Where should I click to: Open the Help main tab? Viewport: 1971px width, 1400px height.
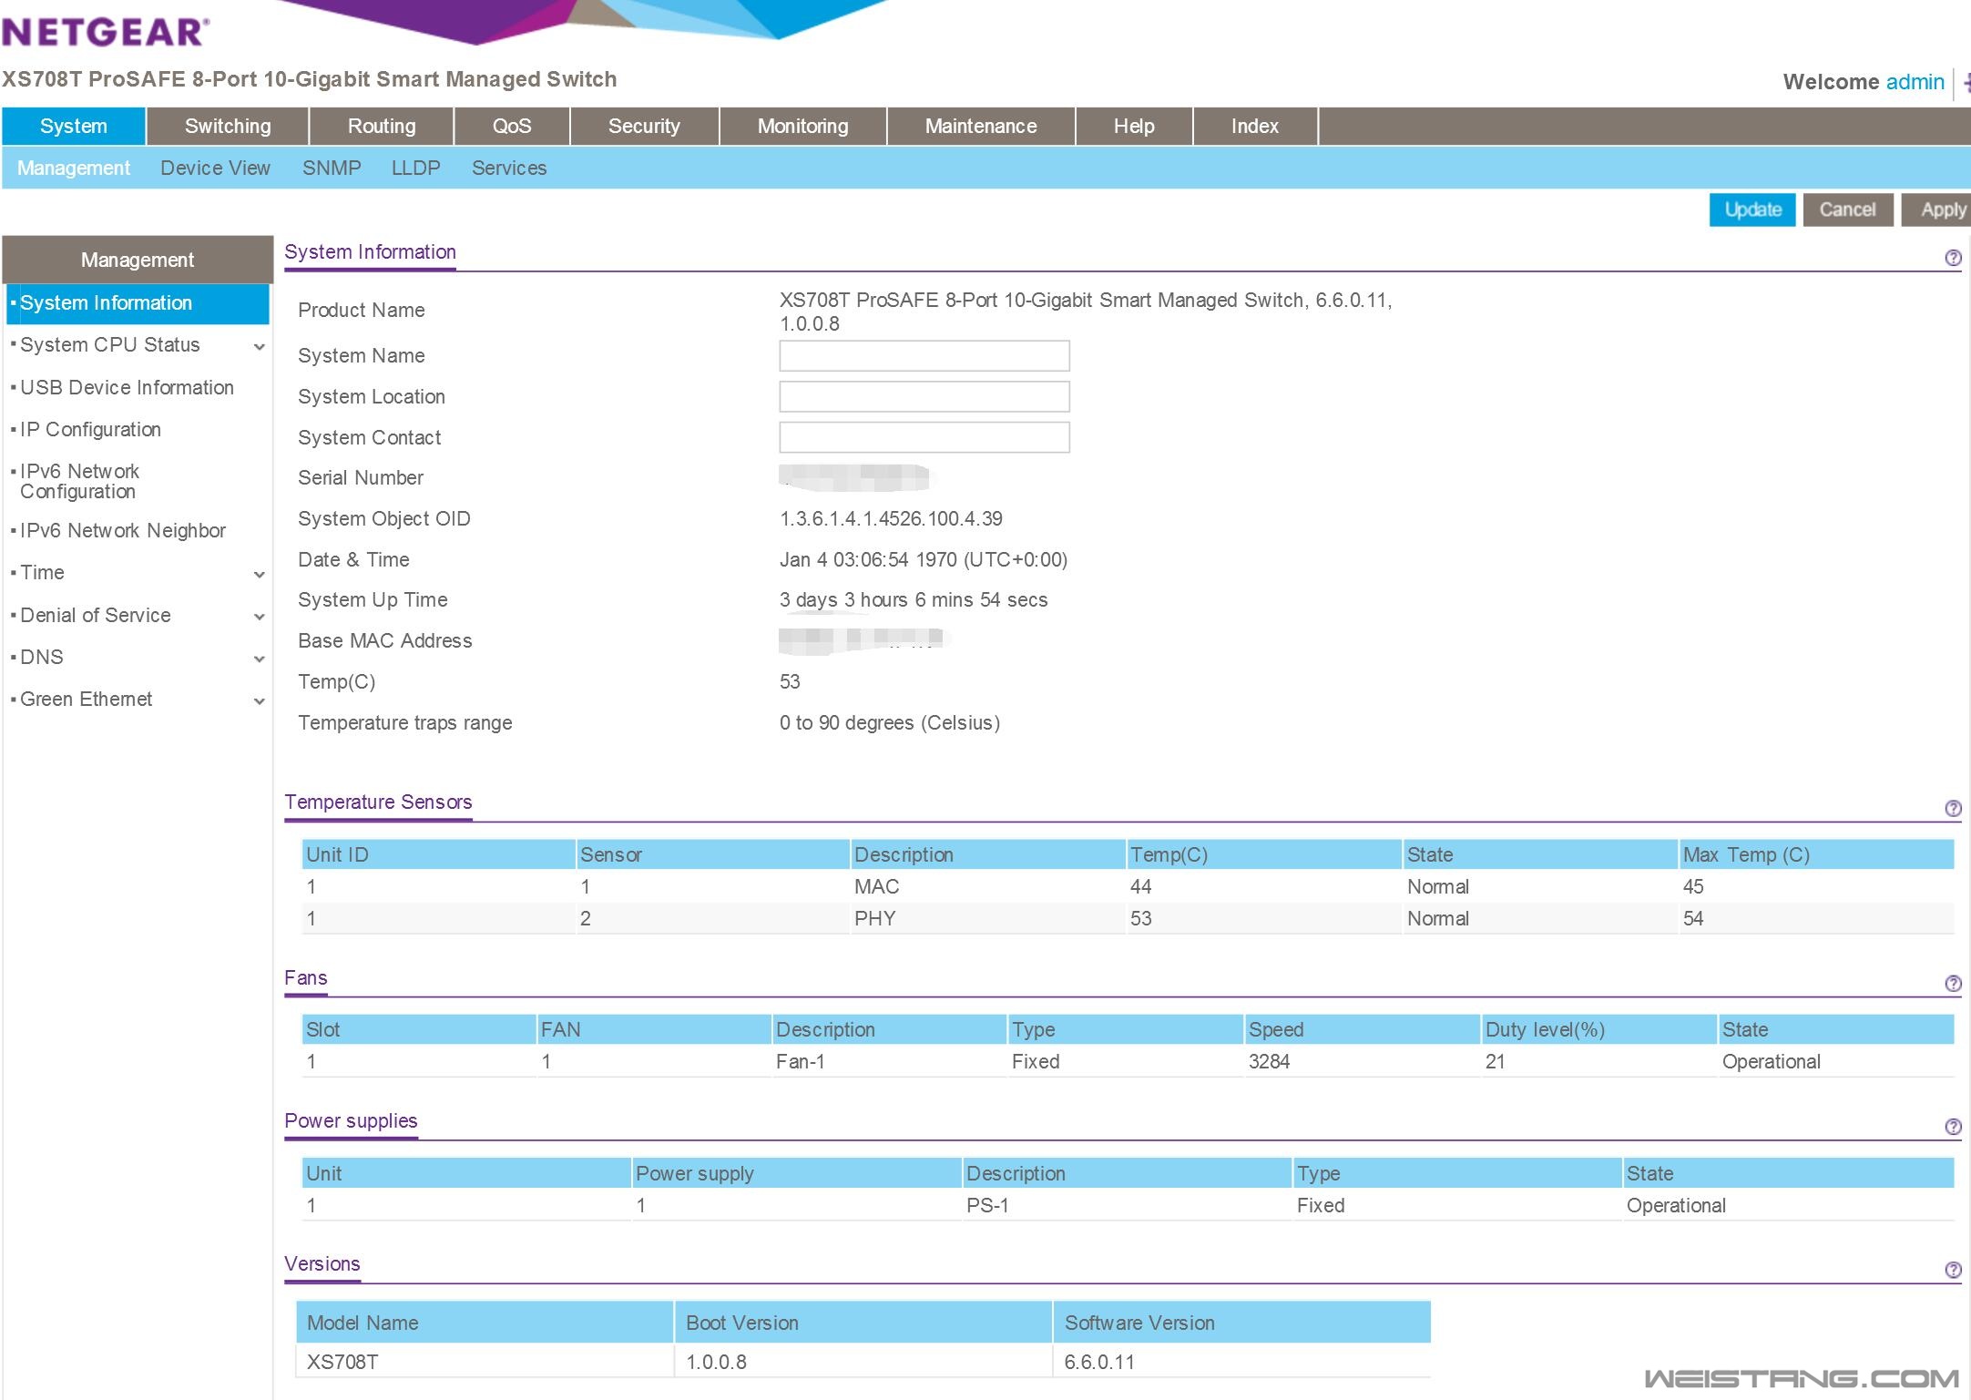1134,126
